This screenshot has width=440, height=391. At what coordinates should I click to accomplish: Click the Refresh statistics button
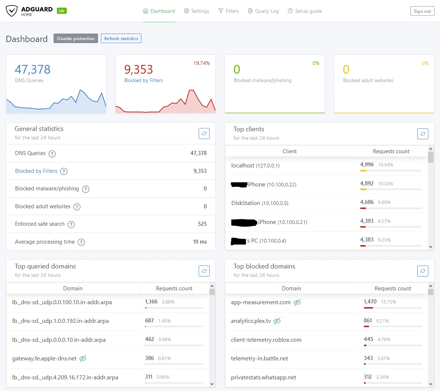(121, 38)
